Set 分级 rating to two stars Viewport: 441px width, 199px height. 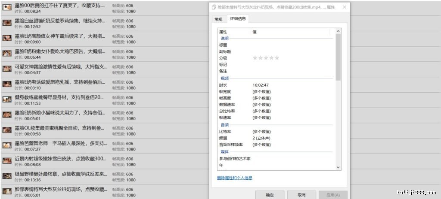click(261, 58)
